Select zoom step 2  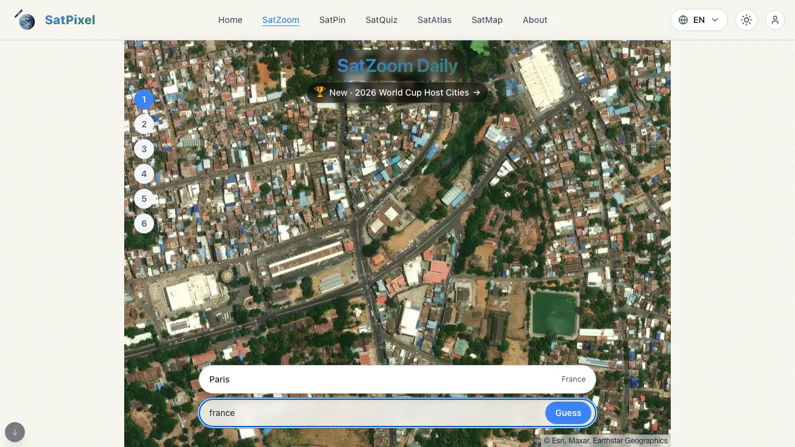(144, 124)
